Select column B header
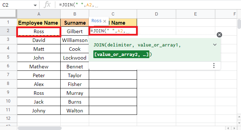 coord(75,14)
